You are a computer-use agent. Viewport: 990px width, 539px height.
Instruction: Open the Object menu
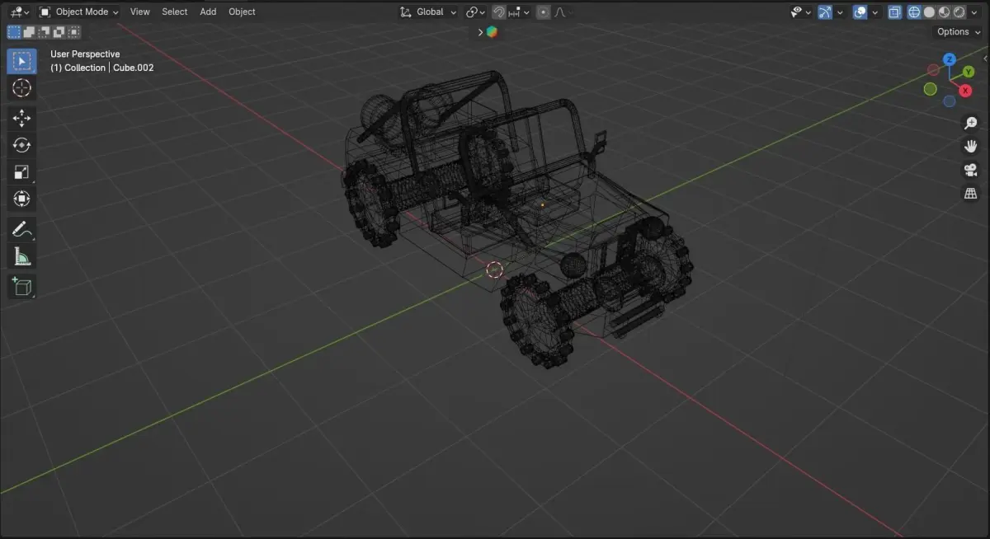point(242,12)
